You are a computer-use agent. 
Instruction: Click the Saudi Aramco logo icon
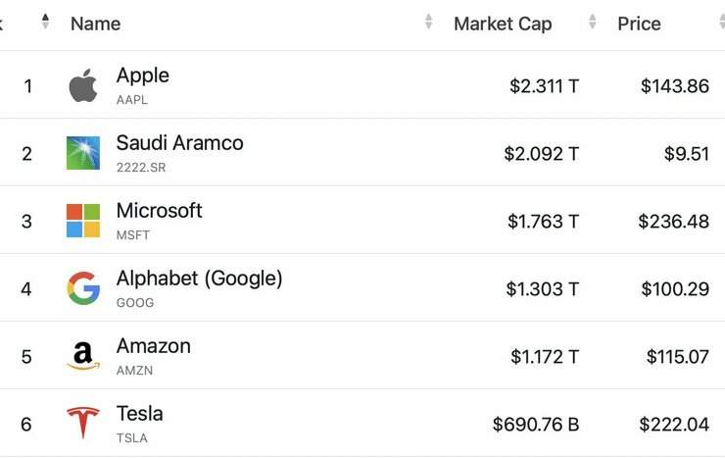83,153
